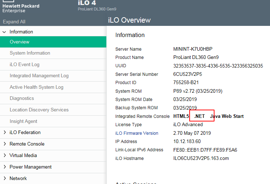270x184 pixels.
Task: Expand the Virtual Media chevron
Action: pos(5,155)
